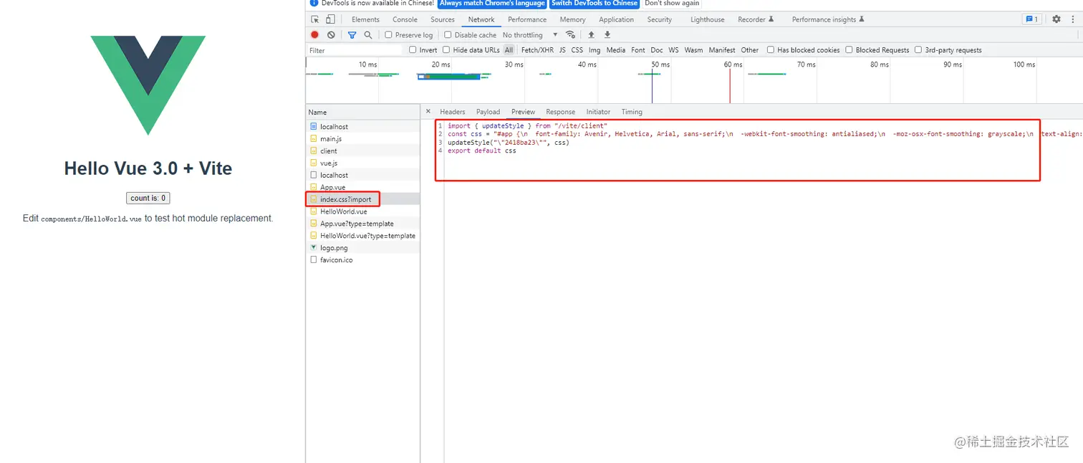Check 3rd-party requests checkbox
Screen dimensions: 1083x463
pos(918,49)
